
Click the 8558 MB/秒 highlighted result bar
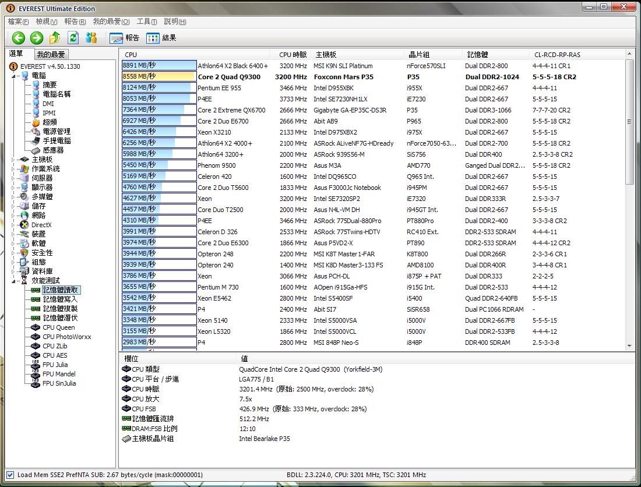159,76
